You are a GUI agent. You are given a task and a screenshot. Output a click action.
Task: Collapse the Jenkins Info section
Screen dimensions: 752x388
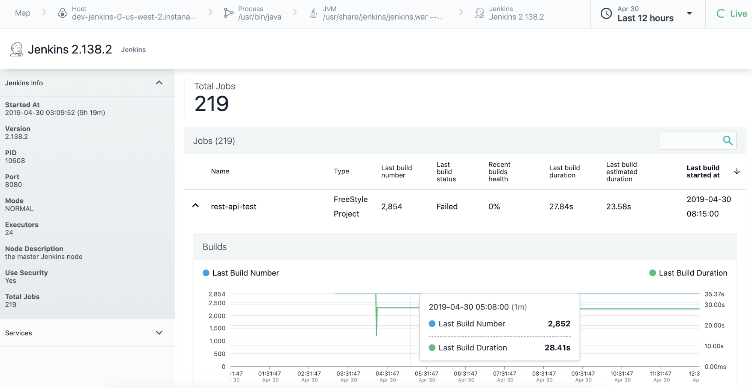coord(159,83)
